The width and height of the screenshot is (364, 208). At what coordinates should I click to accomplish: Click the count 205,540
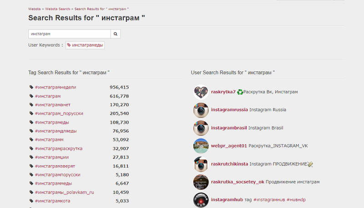119,113
